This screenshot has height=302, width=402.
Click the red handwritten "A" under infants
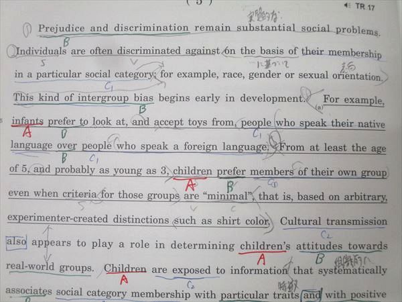click(27, 132)
